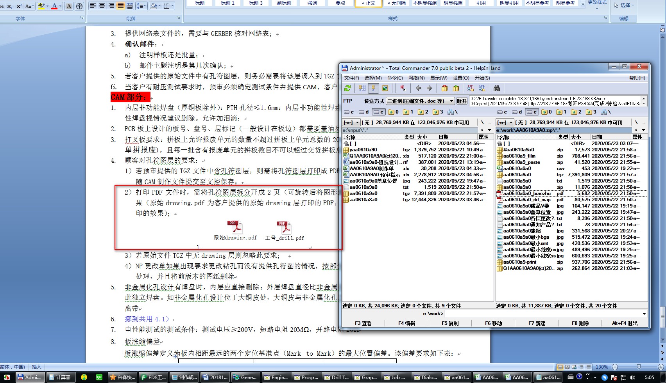Image resolution: width=666 pixels, height=383 pixels.
Task: Open command line history dropdown
Action: click(644, 314)
